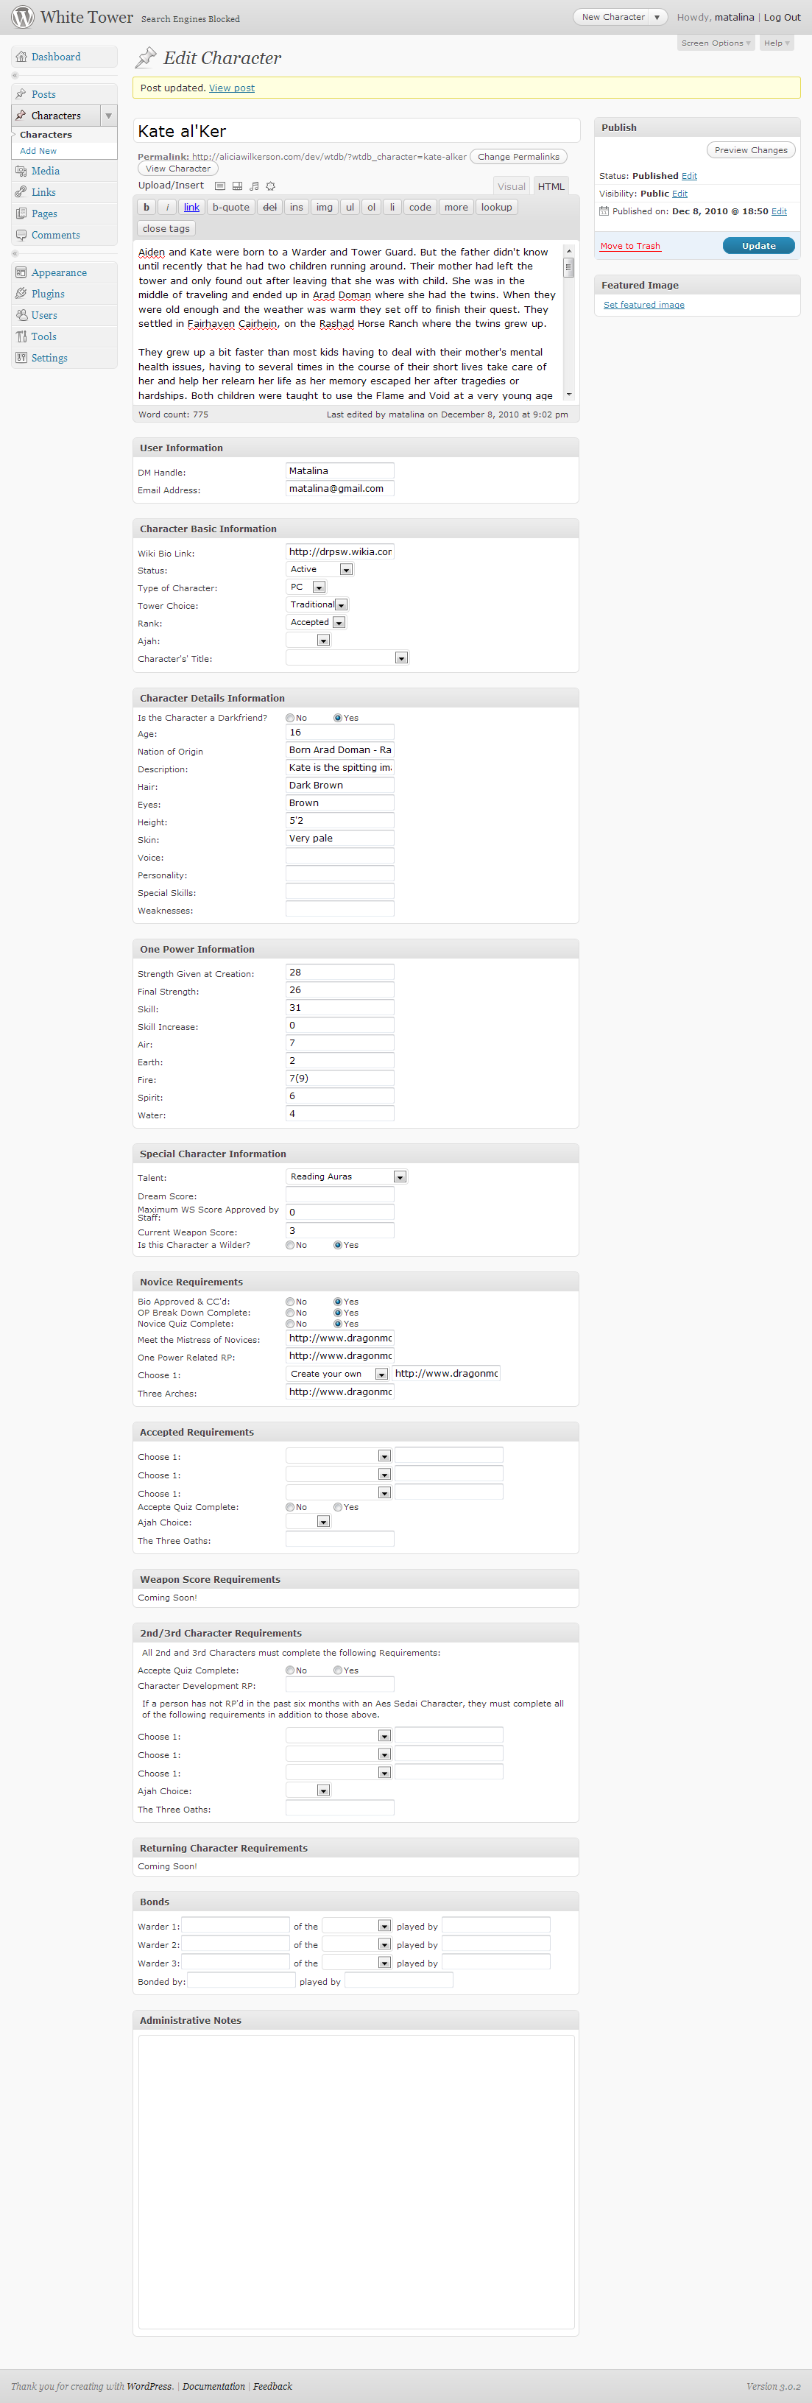Open the Create your own dropdown
Screen dimensions: 812x2403
pos(336,1373)
